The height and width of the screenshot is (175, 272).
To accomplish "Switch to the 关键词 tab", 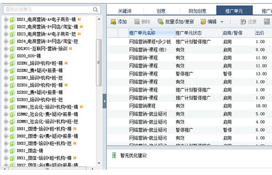I will (125, 11).
